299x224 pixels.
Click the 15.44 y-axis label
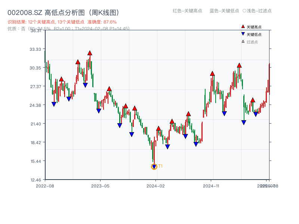point(36,161)
